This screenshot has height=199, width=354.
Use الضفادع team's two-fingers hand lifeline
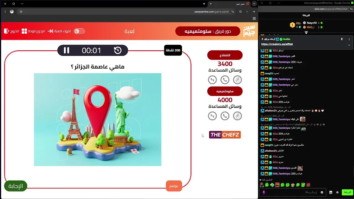click(x=237, y=80)
